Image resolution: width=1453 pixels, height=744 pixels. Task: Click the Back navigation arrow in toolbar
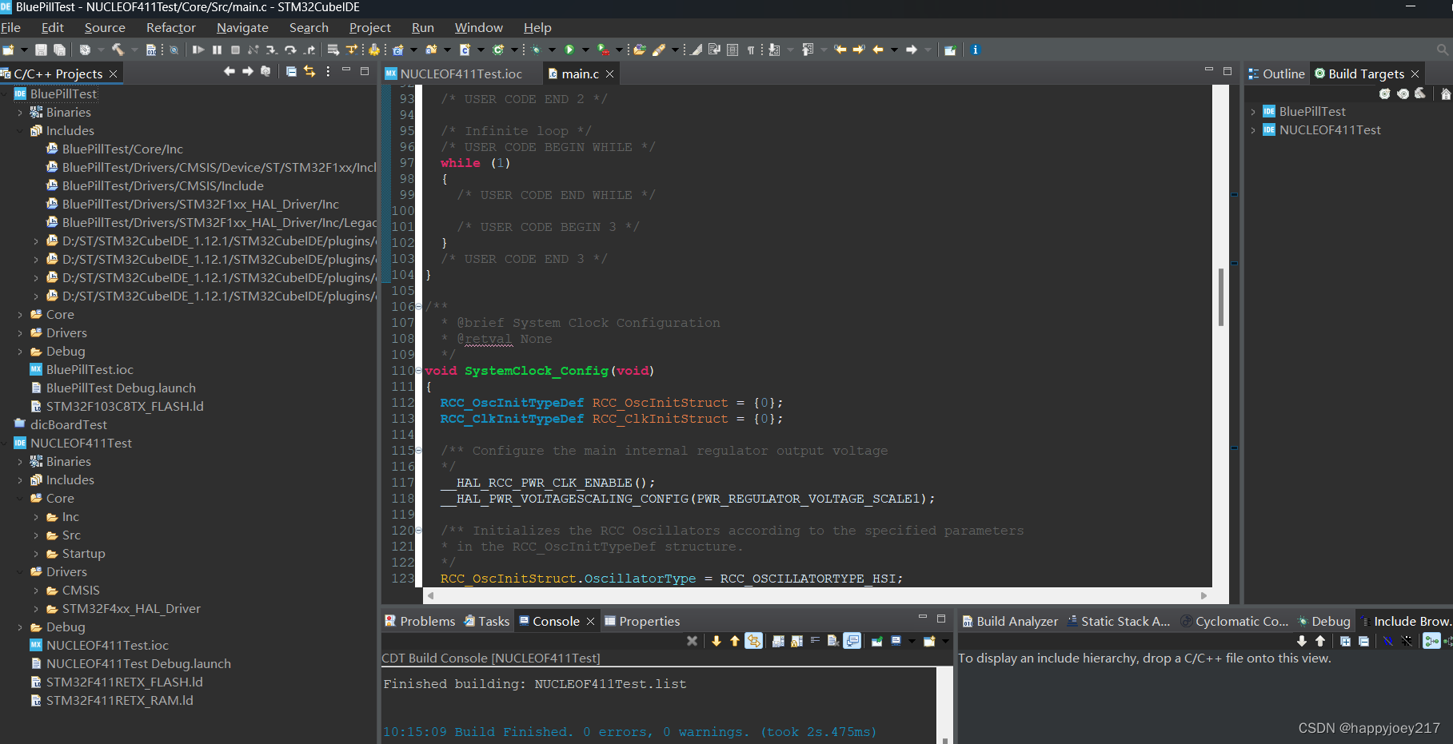click(x=878, y=50)
